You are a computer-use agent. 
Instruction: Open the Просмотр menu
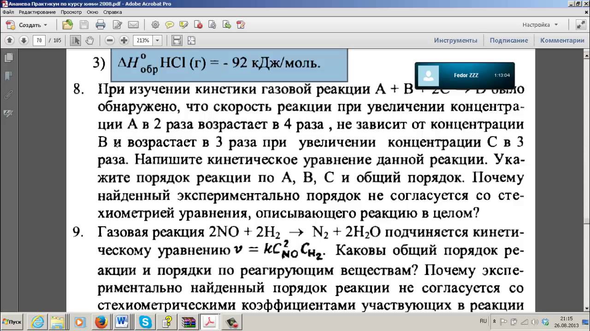(71, 12)
